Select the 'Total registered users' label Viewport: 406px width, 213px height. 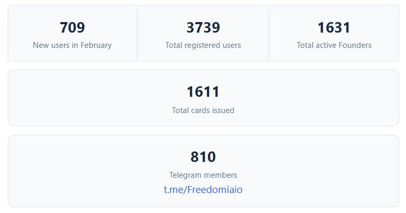[203, 45]
